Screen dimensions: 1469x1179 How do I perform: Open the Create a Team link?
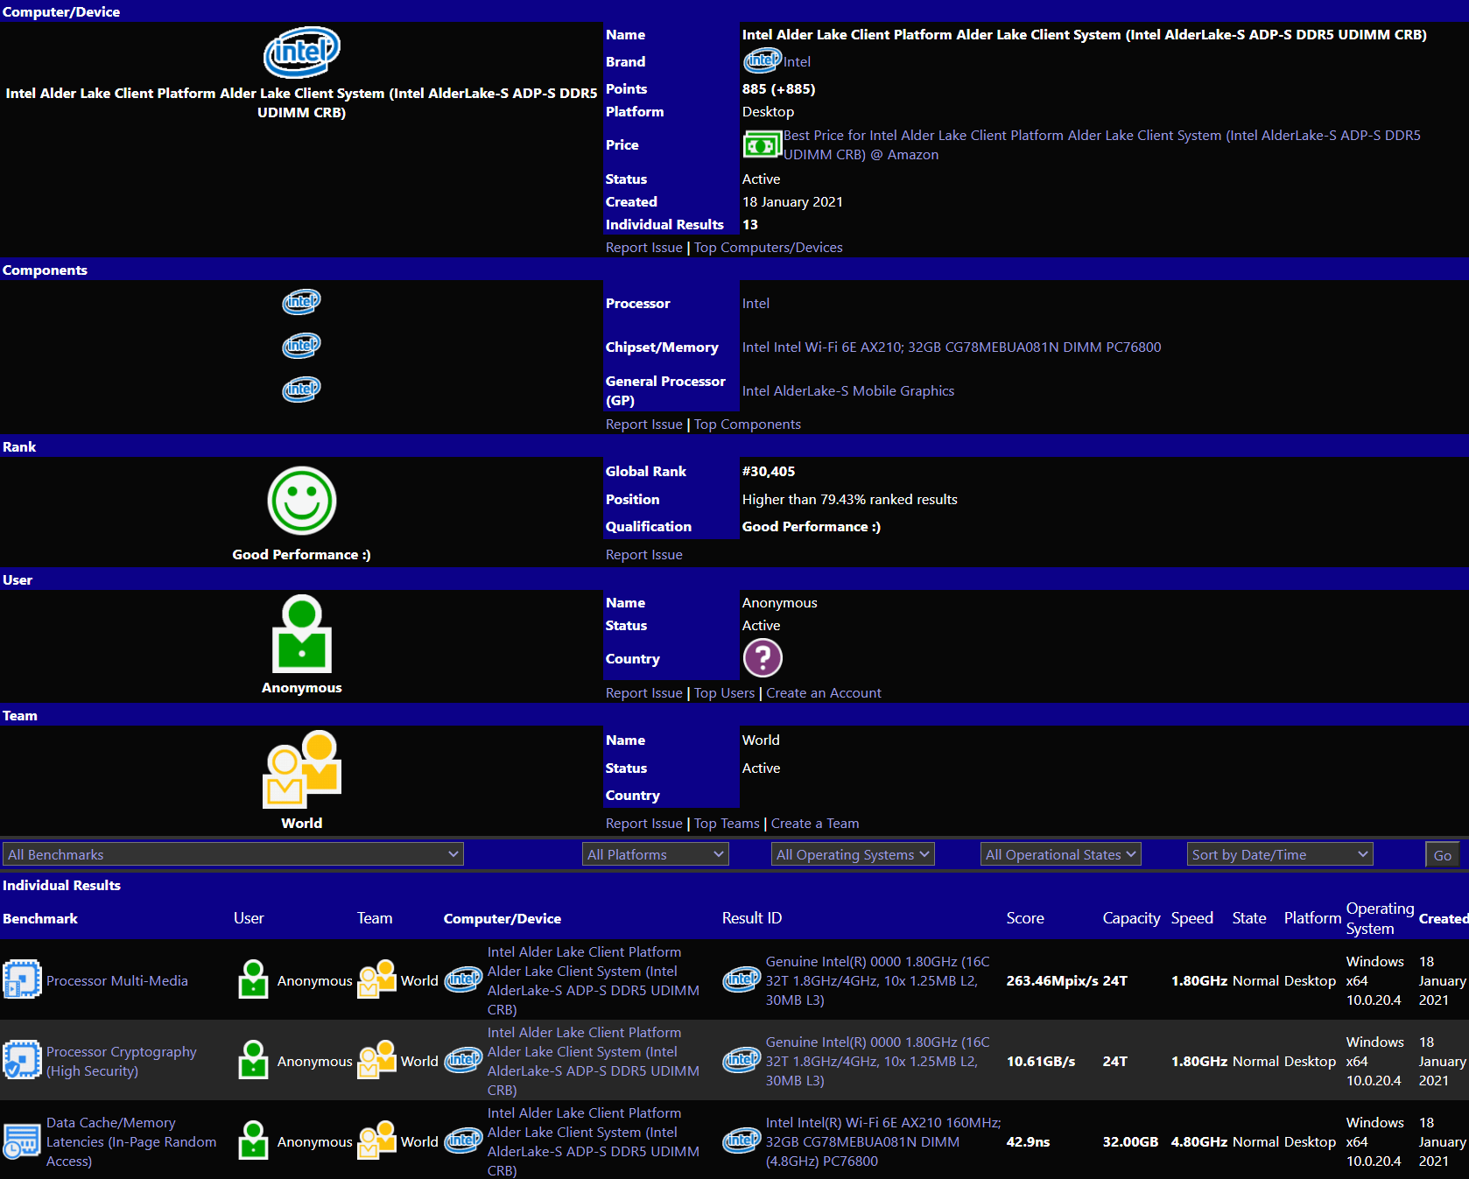815,824
